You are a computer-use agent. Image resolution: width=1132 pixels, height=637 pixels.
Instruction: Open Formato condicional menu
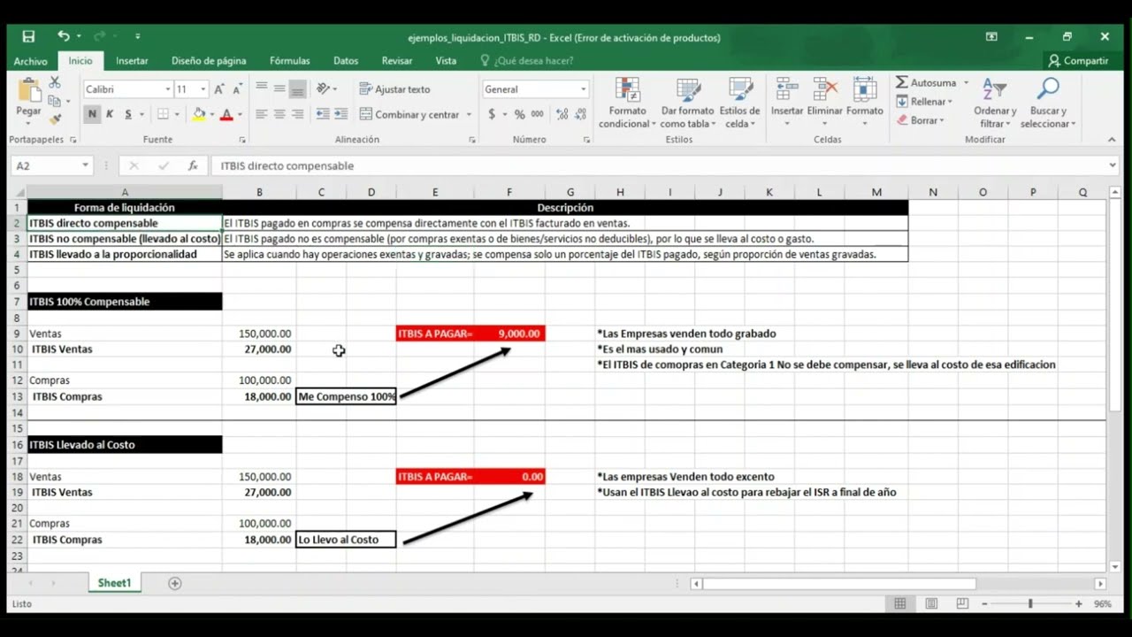click(x=627, y=103)
